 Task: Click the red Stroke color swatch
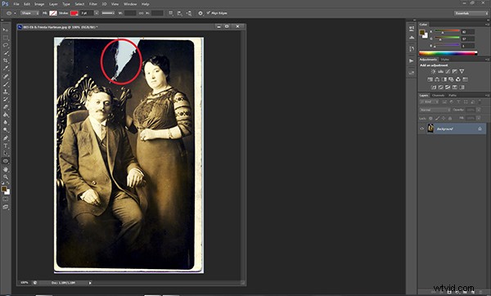click(74, 13)
